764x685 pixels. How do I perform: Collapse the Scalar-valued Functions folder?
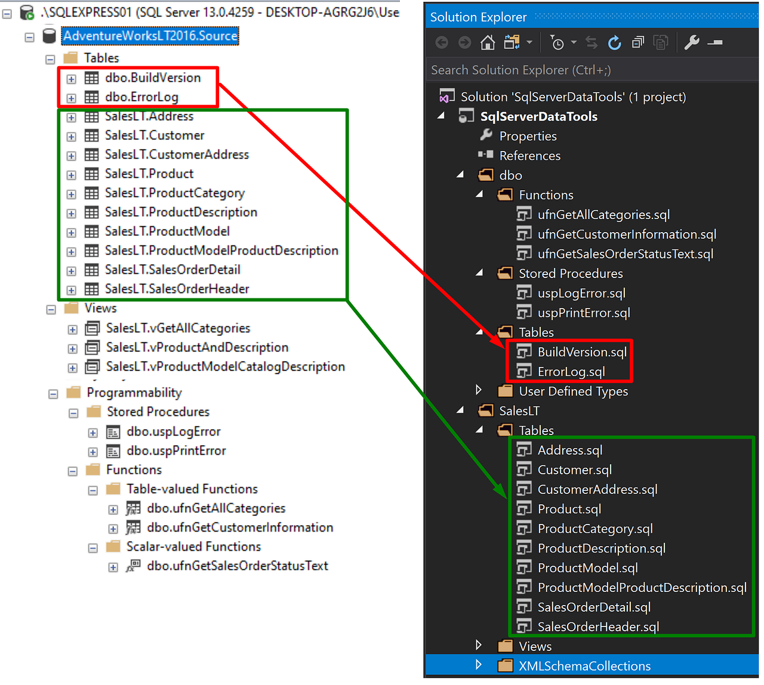click(93, 548)
